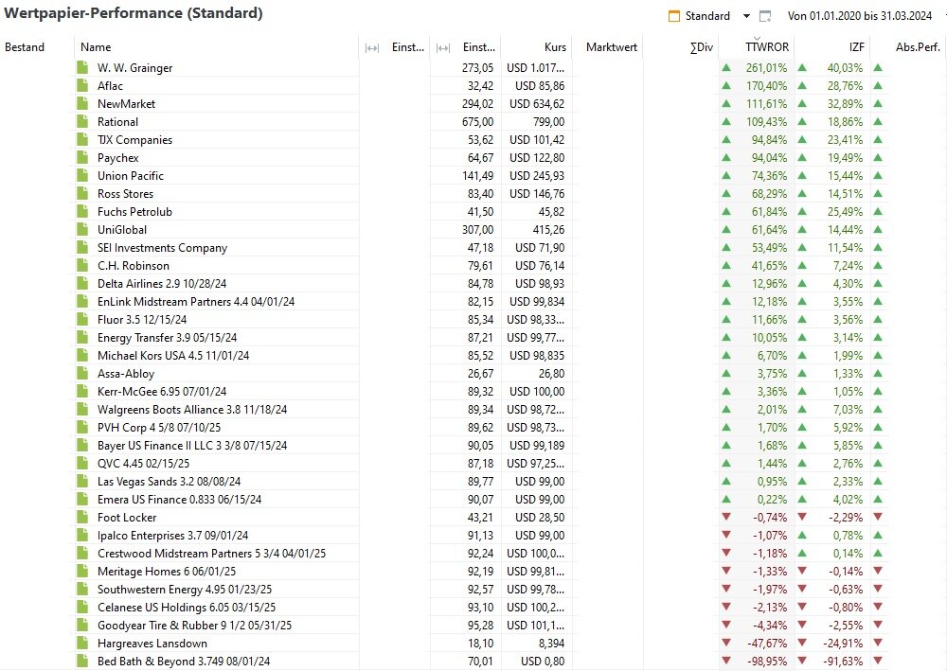Viewport: 947px width, 671px height.
Task: Open the reporting period date range selector
Action: tap(862, 16)
